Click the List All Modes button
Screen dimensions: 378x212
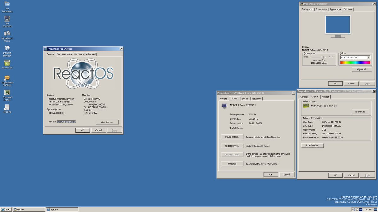[312, 145]
